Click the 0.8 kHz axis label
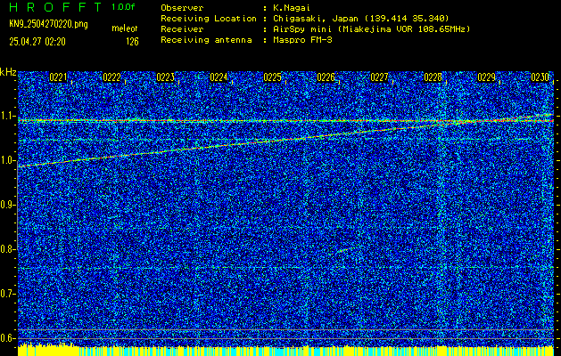 coord(7,249)
